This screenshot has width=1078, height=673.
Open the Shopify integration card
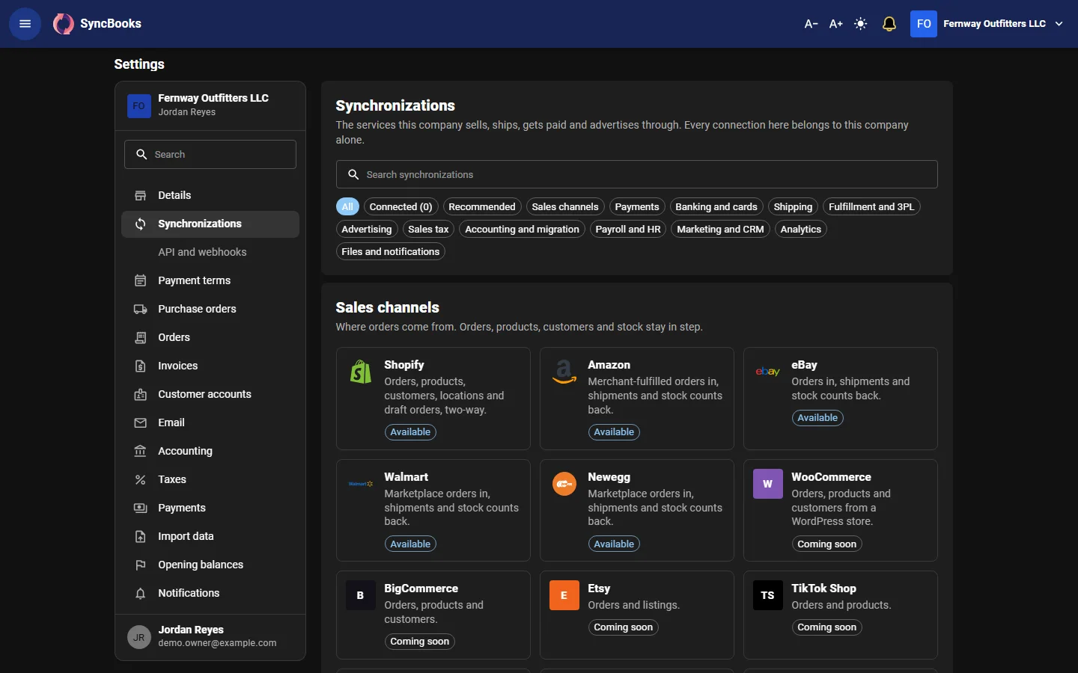pos(433,399)
